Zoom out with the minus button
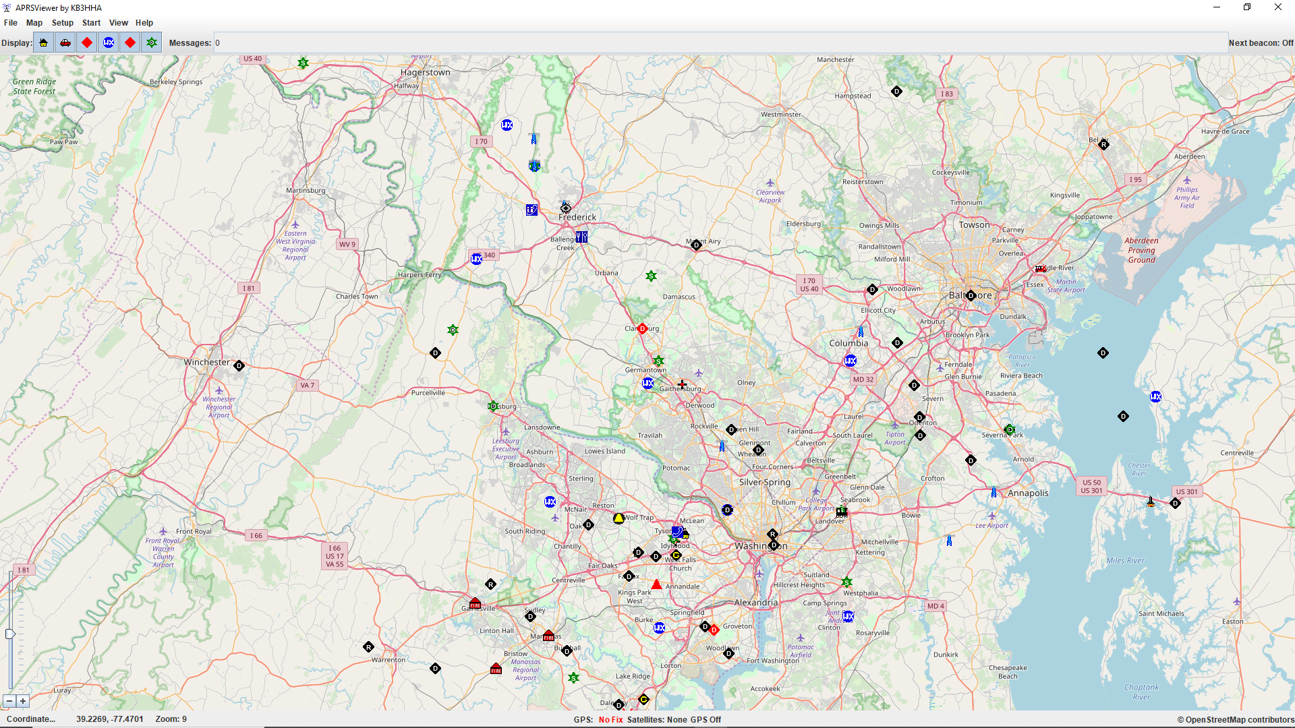Image resolution: width=1295 pixels, height=728 pixels. point(9,701)
